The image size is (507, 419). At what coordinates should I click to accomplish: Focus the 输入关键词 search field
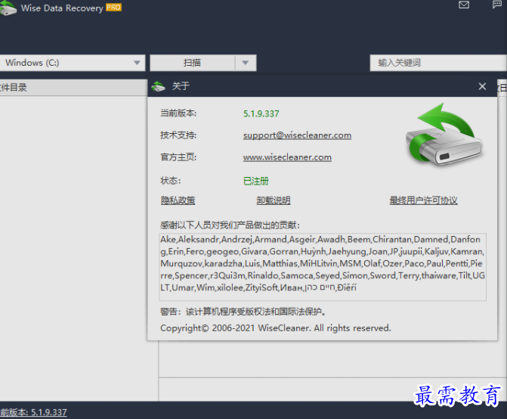click(438, 63)
